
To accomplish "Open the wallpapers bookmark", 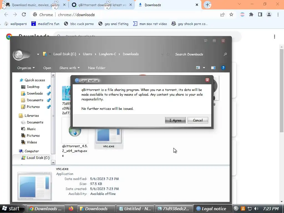I will point(16,24).
